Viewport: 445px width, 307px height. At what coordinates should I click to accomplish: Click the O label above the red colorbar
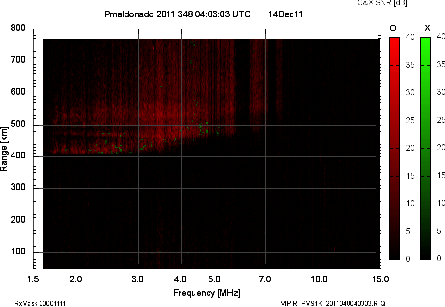[x=393, y=28]
